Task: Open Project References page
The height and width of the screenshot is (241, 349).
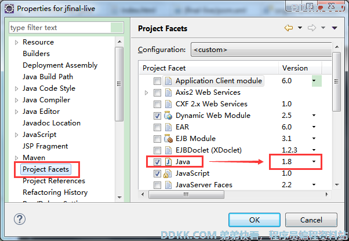Action: click(x=54, y=181)
